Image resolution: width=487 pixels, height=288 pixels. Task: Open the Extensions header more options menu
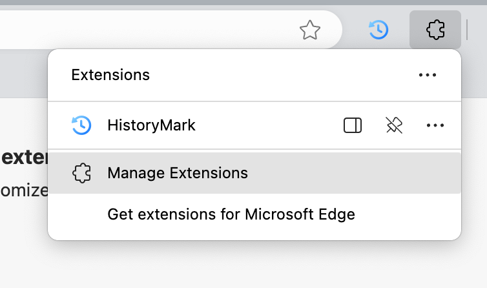pos(428,75)
